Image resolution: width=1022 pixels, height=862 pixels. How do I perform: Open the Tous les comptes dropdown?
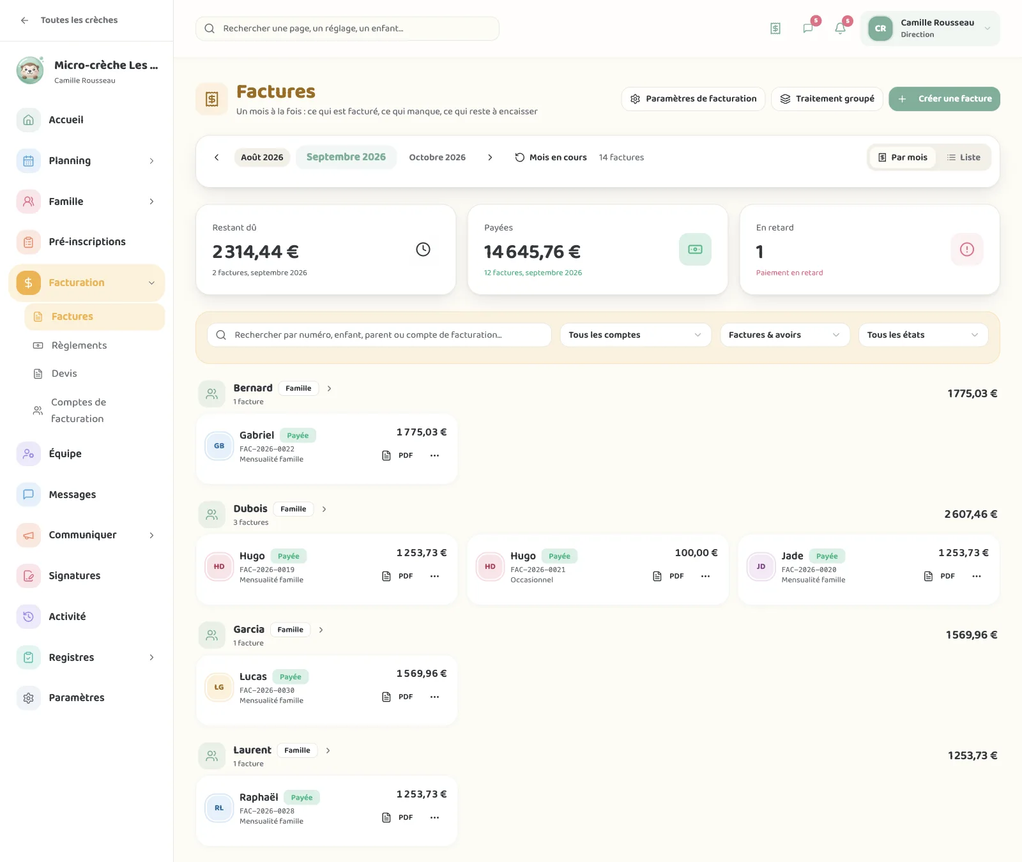click(x=636, y=335)
